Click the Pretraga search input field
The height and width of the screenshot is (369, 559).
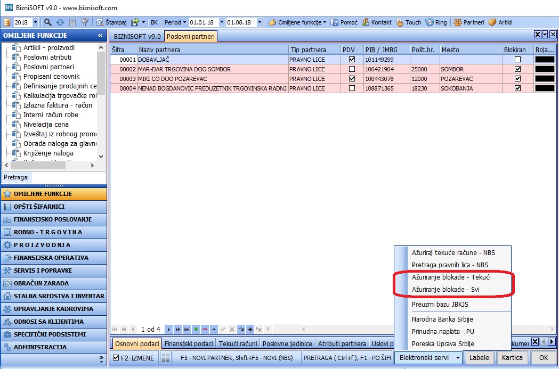pyautogui.click(x=69, y=177)
